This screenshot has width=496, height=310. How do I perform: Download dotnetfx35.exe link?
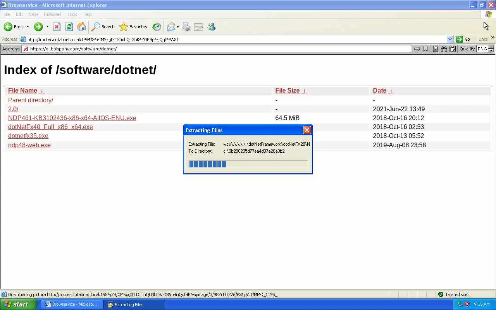coord(28,136)
